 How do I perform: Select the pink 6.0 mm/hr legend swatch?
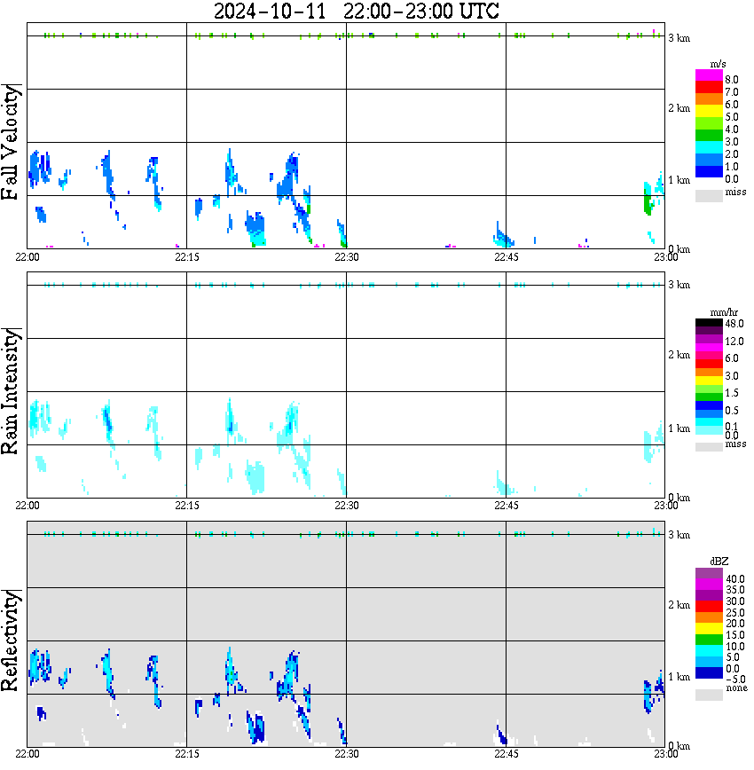pyautogui.click(x=709, y=356)
